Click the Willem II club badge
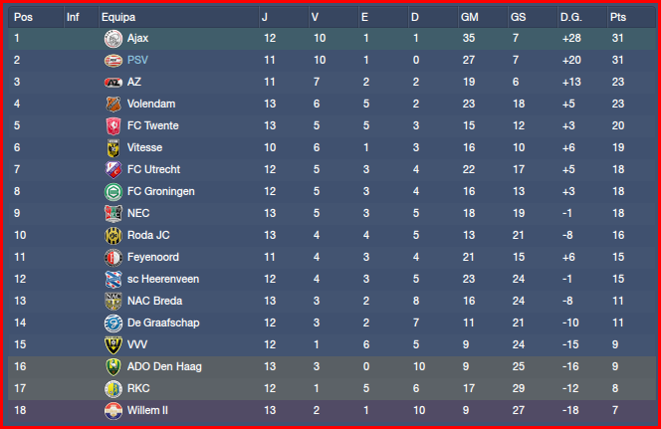This screenshot has width=661, height=429. (112, 410)
